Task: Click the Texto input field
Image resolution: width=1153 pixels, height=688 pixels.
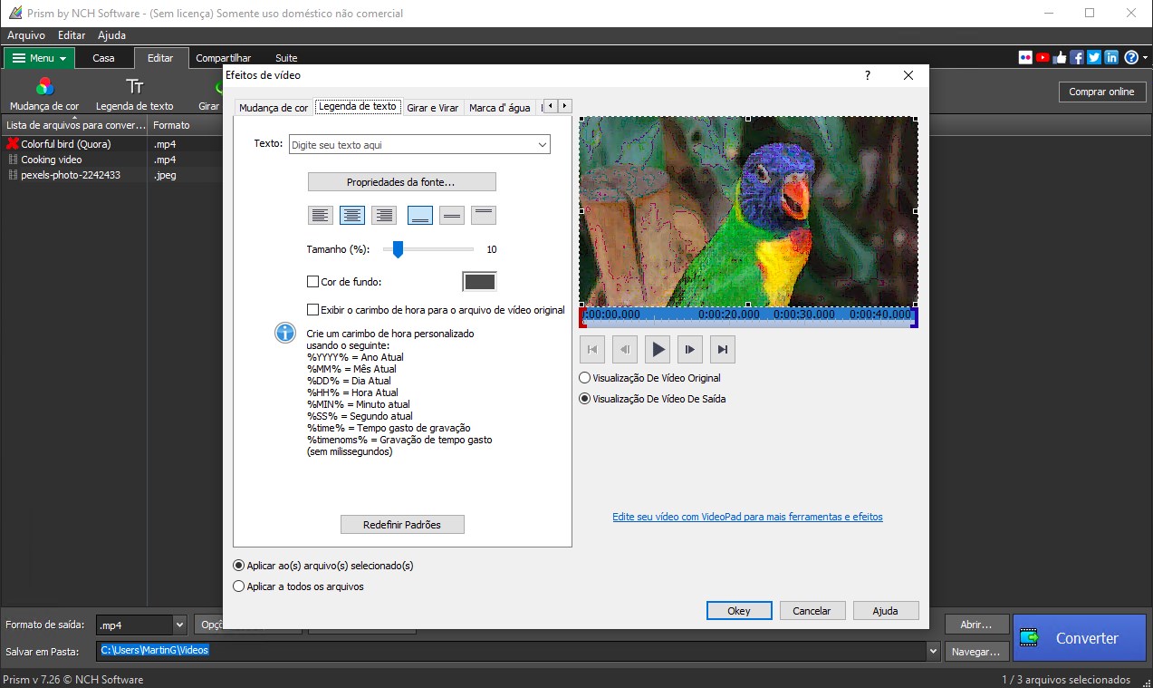Action: [412, 145]
